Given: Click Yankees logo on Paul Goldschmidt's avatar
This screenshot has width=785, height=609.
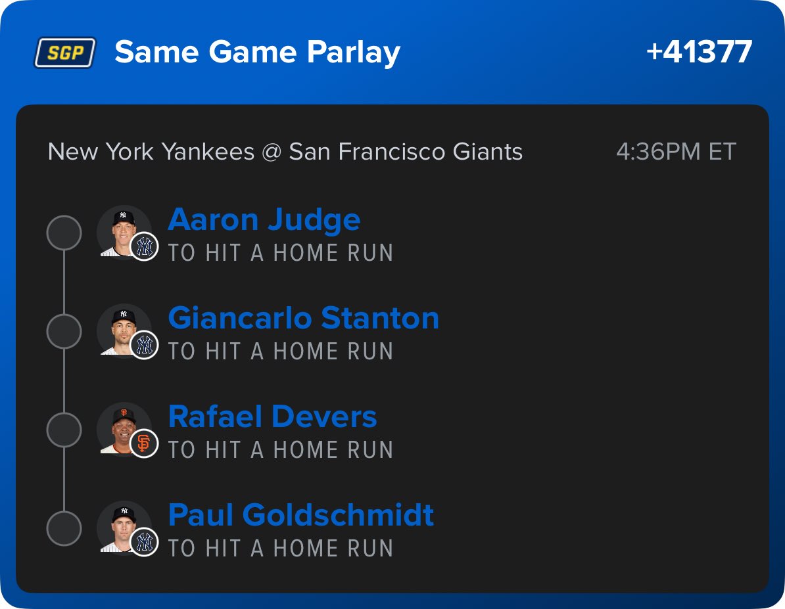Looking at the screenshot, I should click(144, 543).
